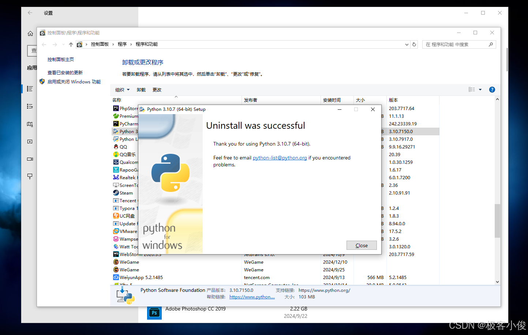
Task: Expand chevron after 控制面板 in breadcrumb
Action: [113, 44]
